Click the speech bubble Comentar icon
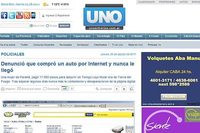 coord(45,89)
